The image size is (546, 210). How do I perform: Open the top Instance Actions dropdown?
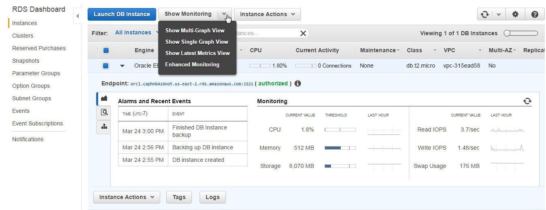[267, 14]
